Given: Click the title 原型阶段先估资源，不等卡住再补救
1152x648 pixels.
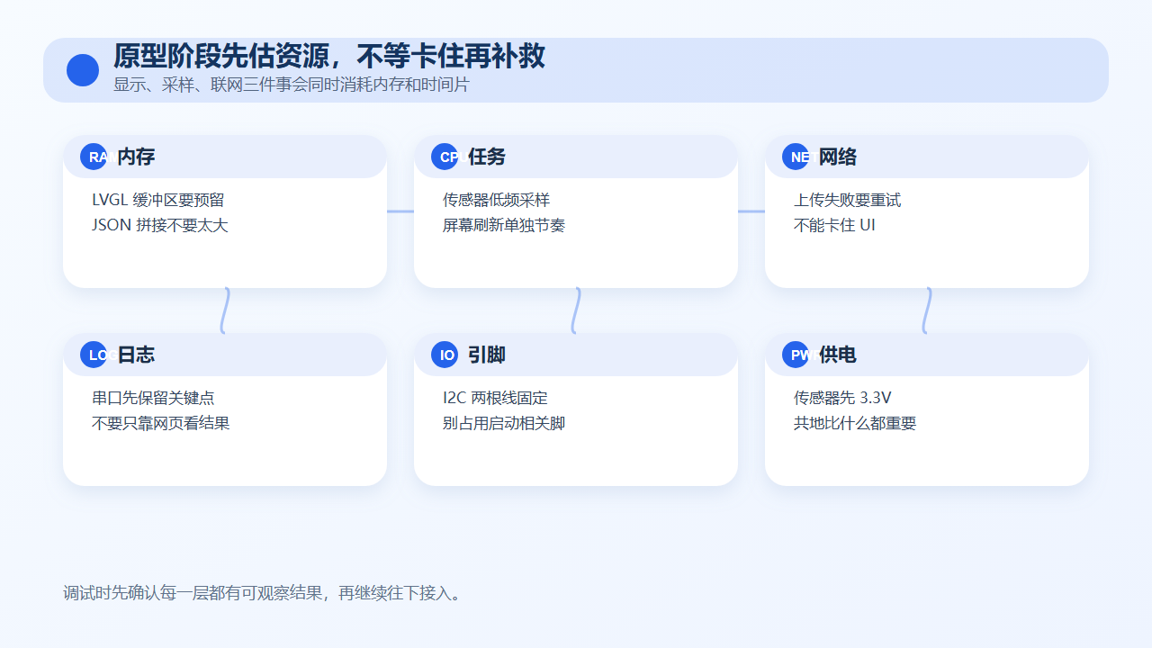Looking at the screenshot, I should pyautogui.click(x=329, y=57).
